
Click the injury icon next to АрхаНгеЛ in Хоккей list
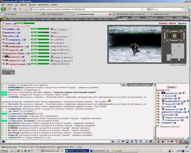click(184, 93)
